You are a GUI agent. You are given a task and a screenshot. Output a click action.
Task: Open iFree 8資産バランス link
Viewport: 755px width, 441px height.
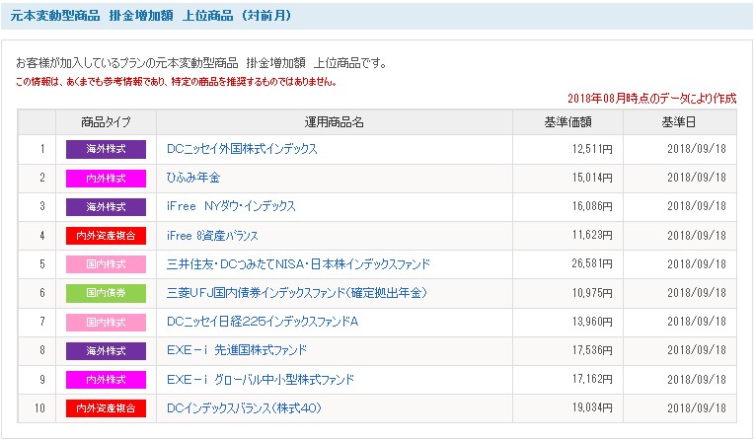212,236
